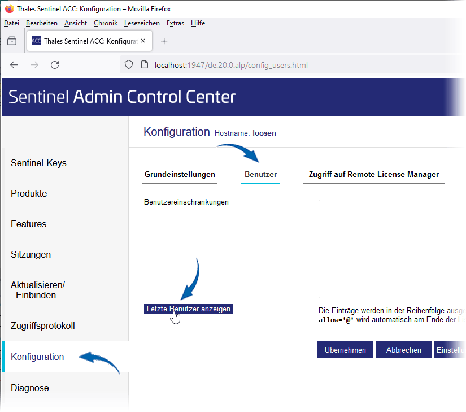Click inside the Benutzereinschränkungen text area

tap(391, 249)
